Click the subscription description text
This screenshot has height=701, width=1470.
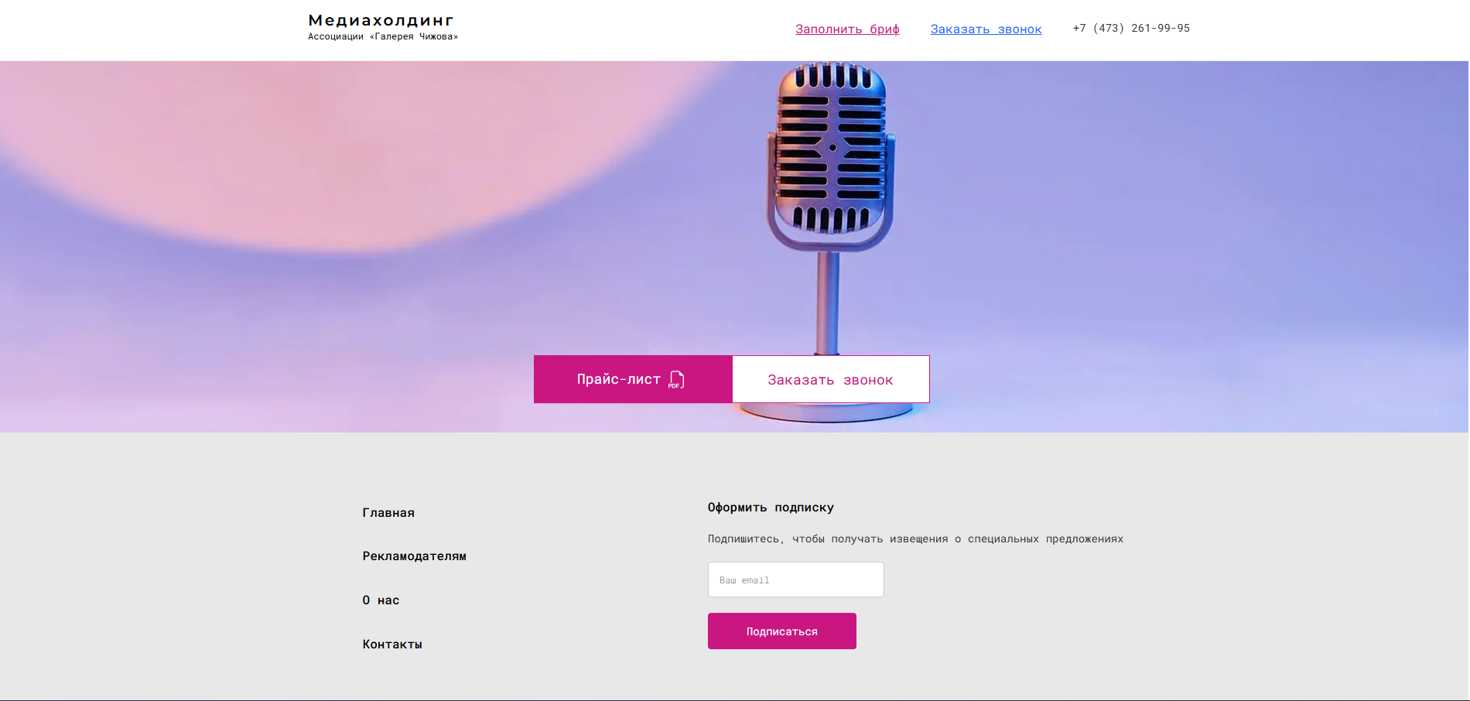[915, 539]
